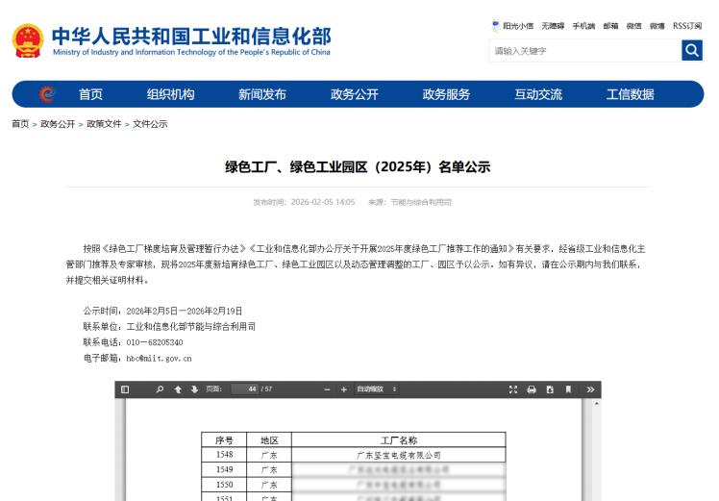Screen dimensions: 719x501
Task: Zoom in the PDF with plus button
Action: [344, 389]
